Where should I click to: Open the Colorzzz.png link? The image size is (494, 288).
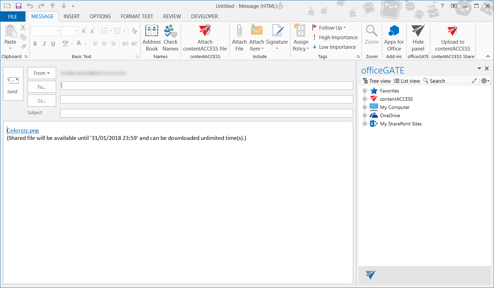click(23, 131)
